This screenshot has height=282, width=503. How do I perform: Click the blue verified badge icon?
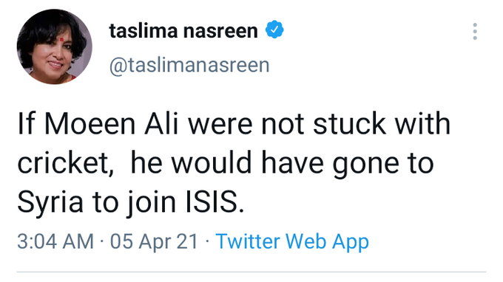[274, 30]
